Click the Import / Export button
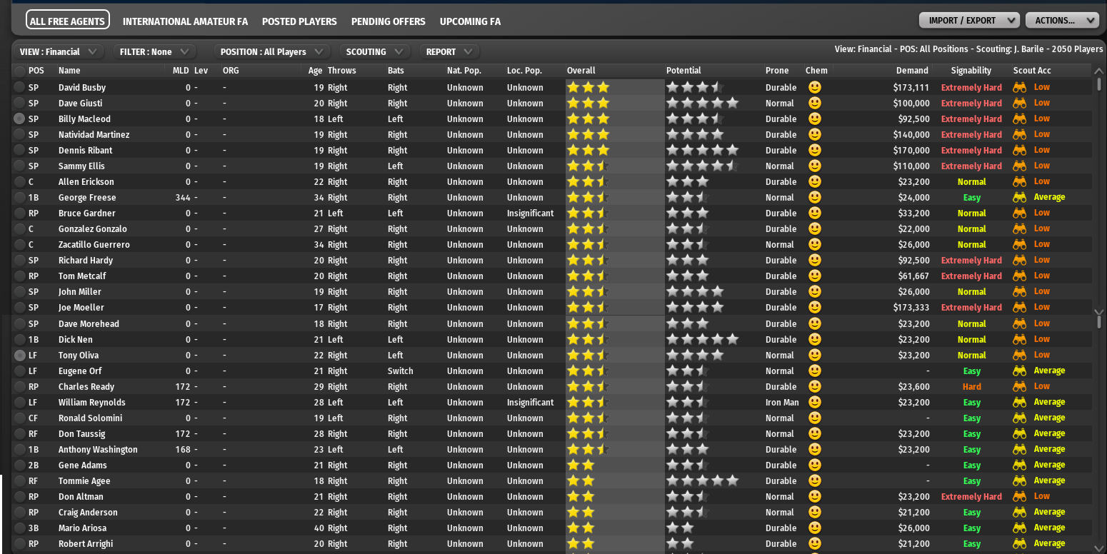This screenshot has height=554, width=1107. click(968, 21)
